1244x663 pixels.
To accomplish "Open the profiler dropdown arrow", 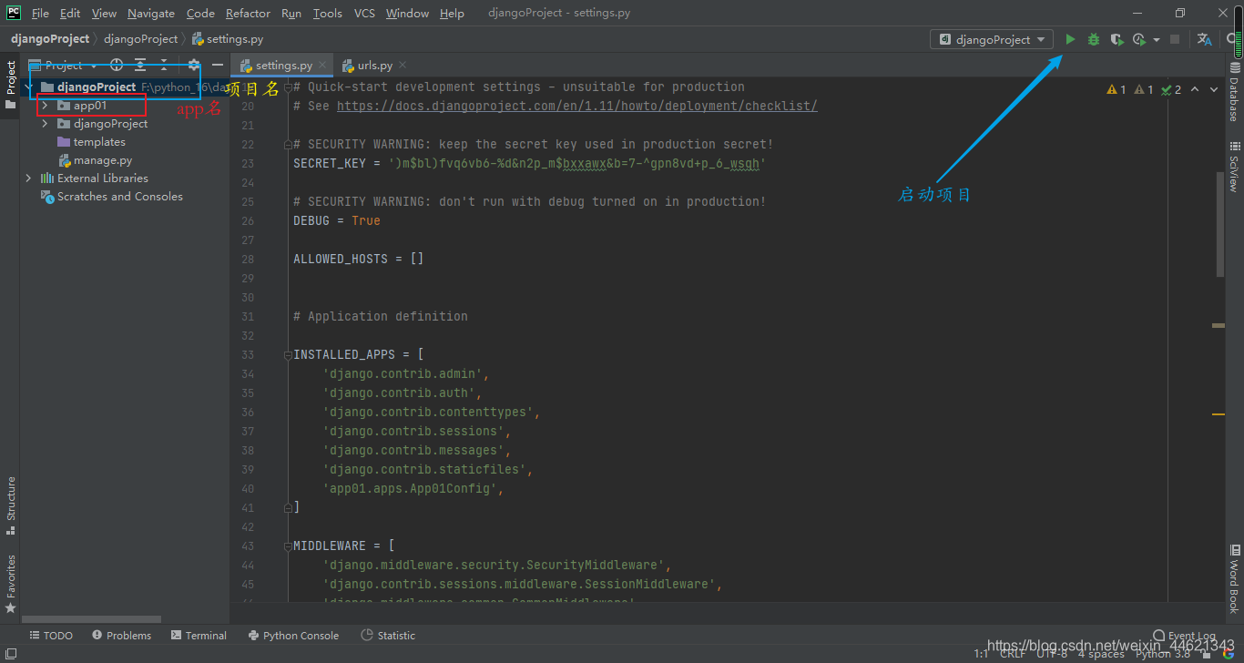I will pyautogui.click(x=1157, y=39).
